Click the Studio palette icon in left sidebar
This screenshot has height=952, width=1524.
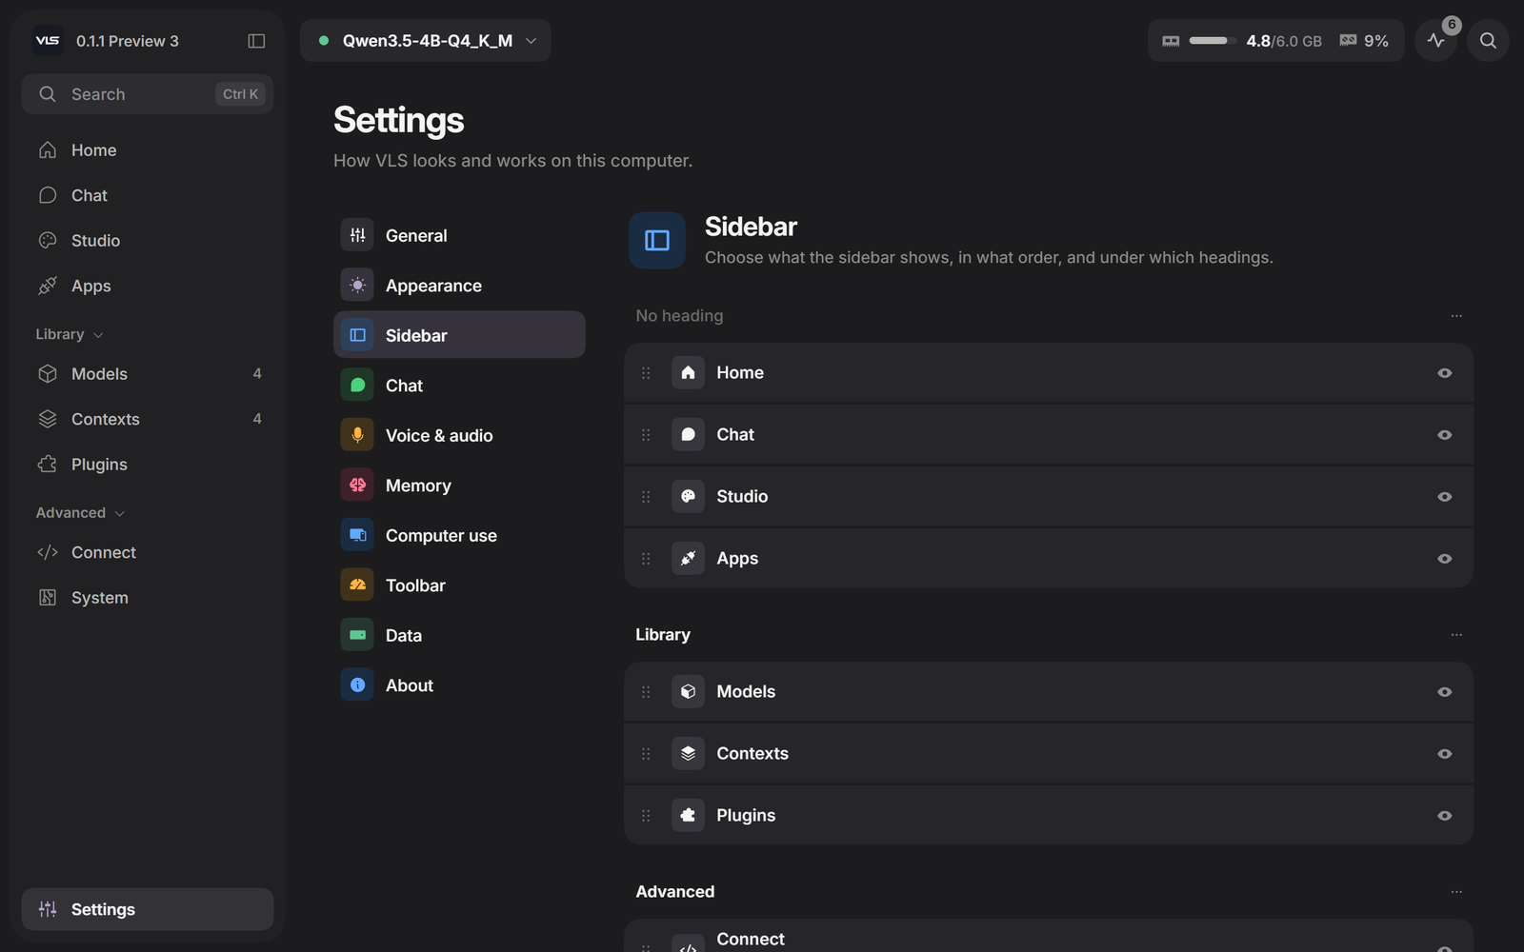(48, 240)
